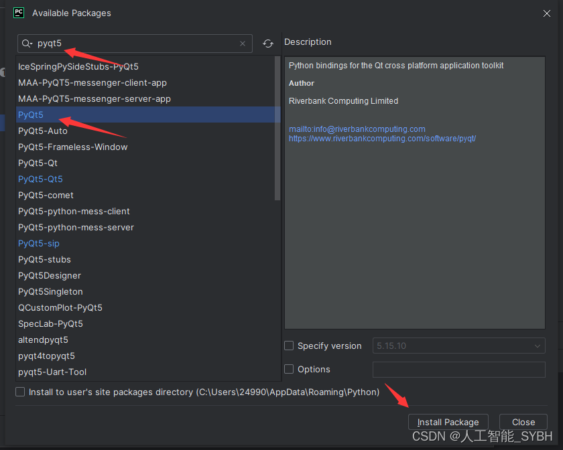Select the altendpyqt5 package

pyautogui.click(x=148, y=340)
